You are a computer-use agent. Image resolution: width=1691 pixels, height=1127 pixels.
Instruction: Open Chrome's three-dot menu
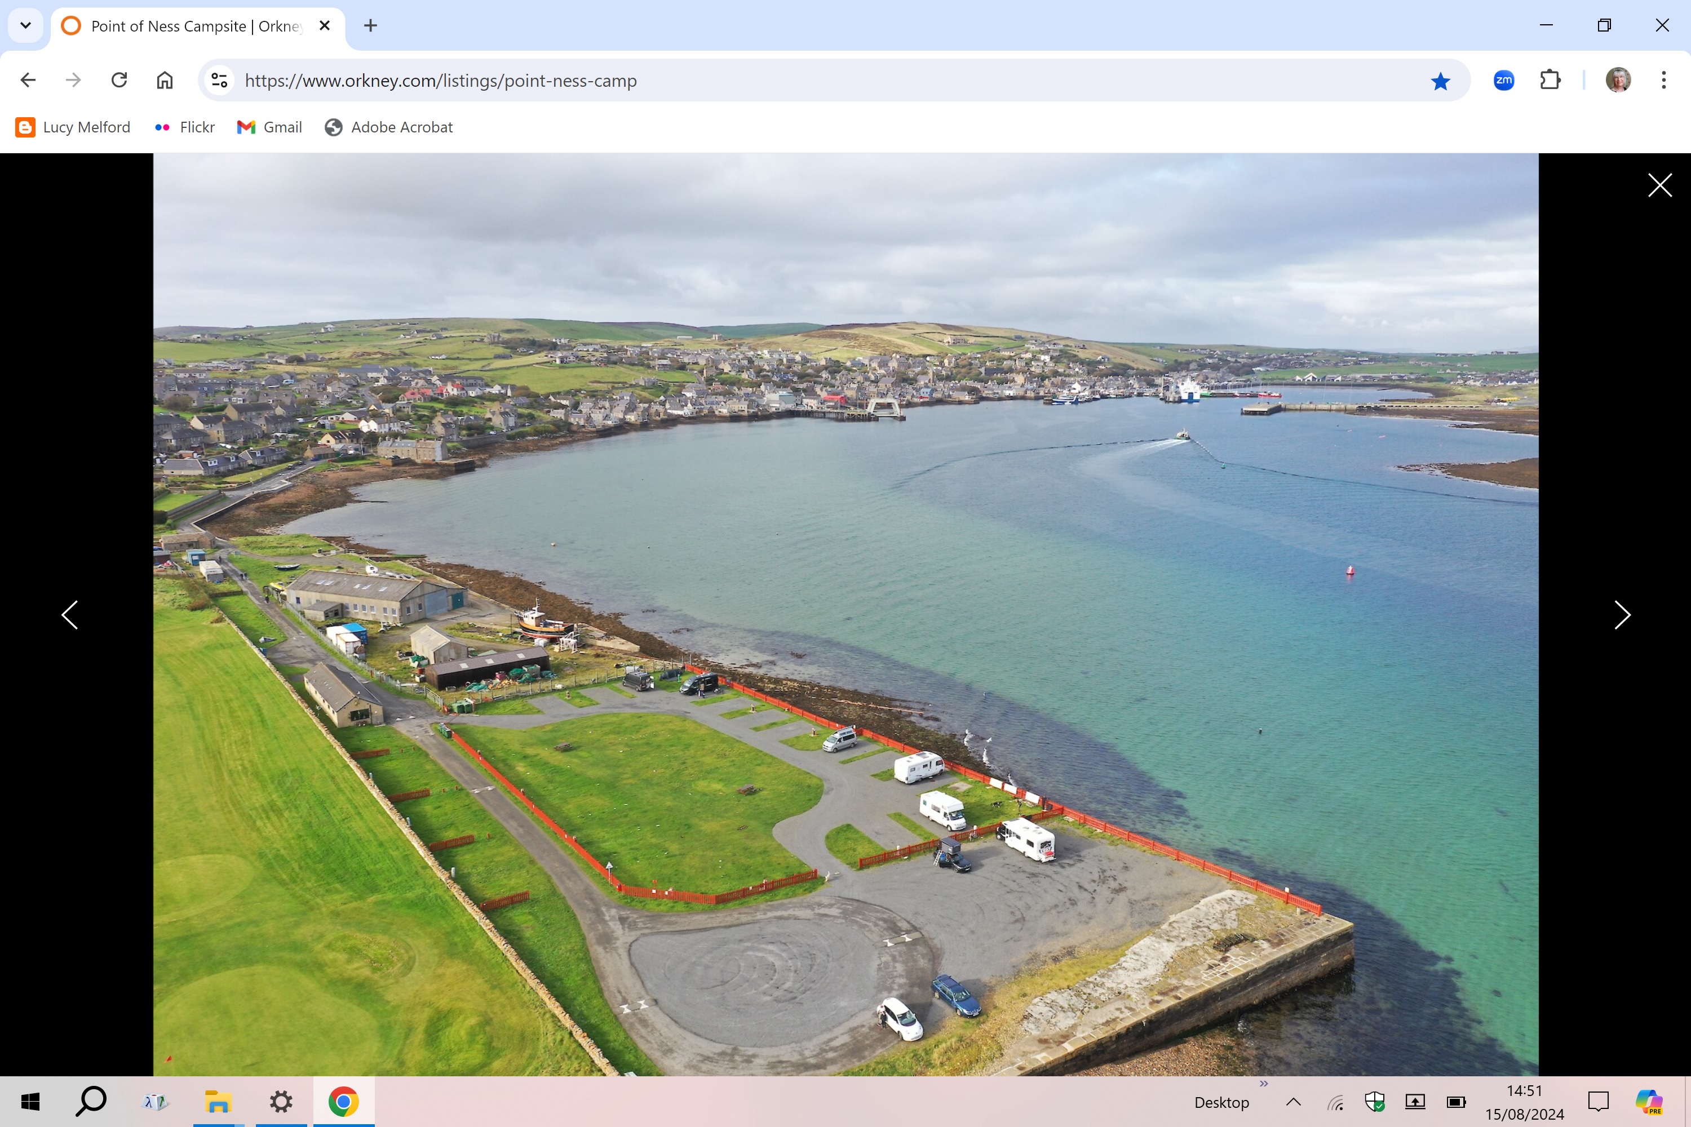click(x=1664, y=80)
